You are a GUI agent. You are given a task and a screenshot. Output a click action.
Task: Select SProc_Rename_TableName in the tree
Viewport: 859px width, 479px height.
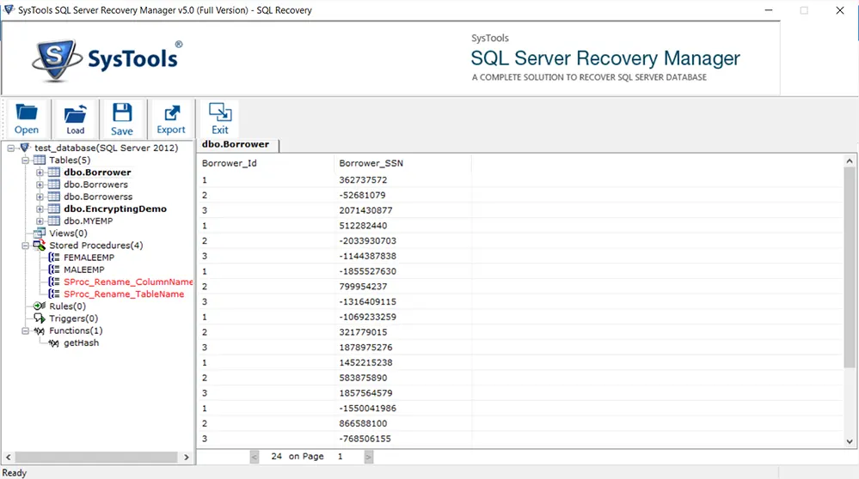click(124, 294)
